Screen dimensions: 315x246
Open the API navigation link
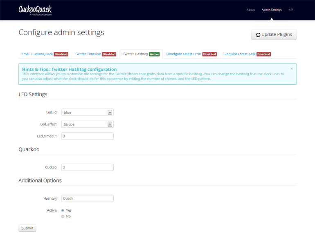291,10
